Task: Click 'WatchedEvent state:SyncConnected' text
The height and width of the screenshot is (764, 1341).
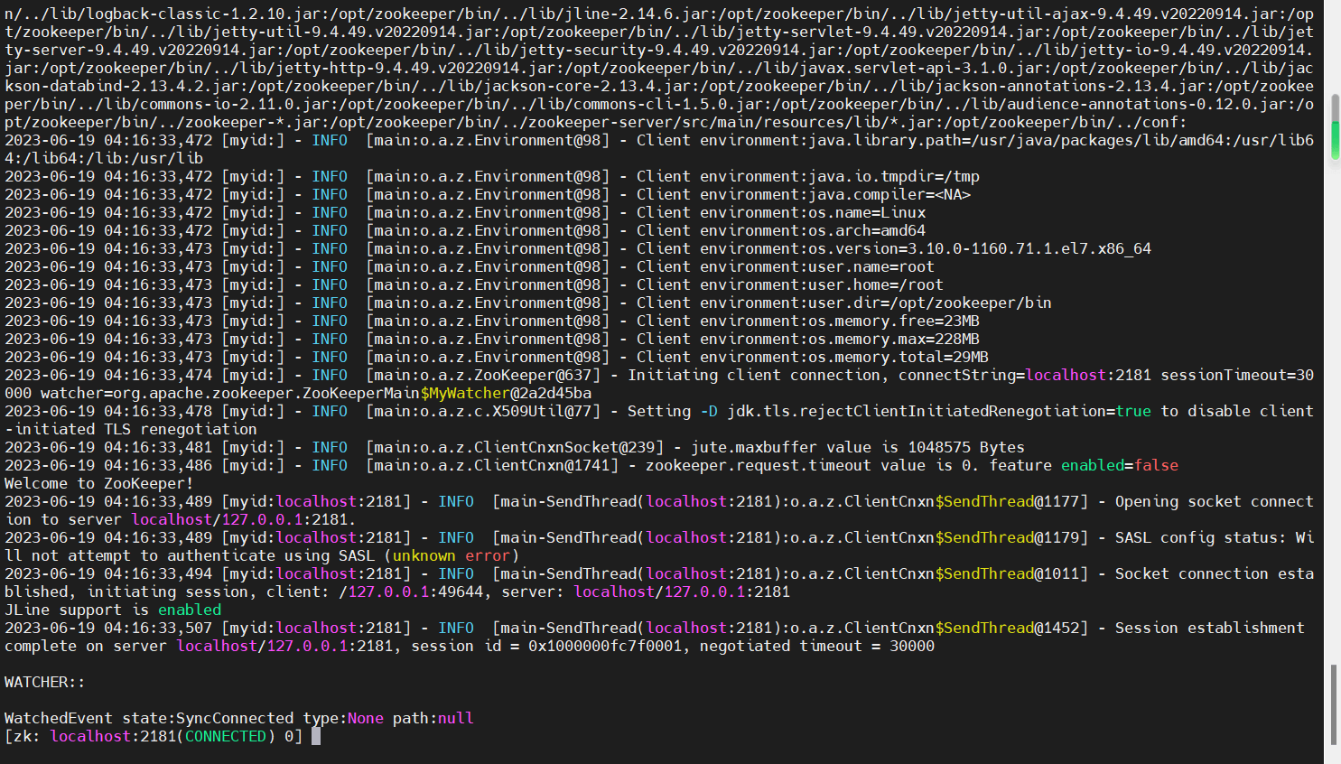Action: [149, 718]
